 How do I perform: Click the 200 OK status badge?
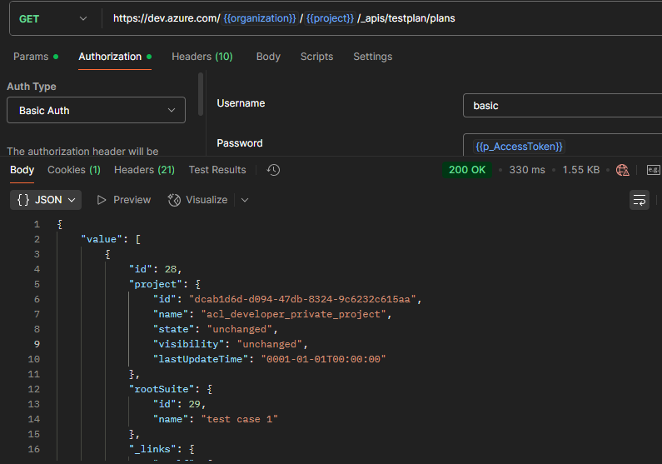(467, 170)
